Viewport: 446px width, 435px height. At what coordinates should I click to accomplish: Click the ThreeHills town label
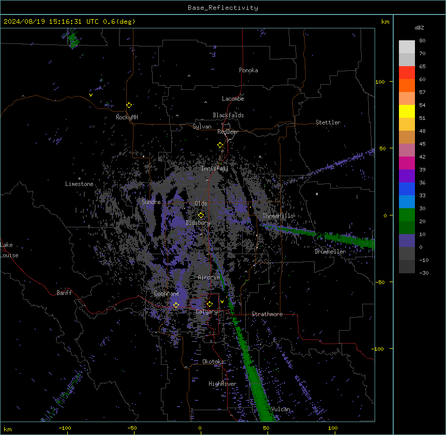coord(278,216)
